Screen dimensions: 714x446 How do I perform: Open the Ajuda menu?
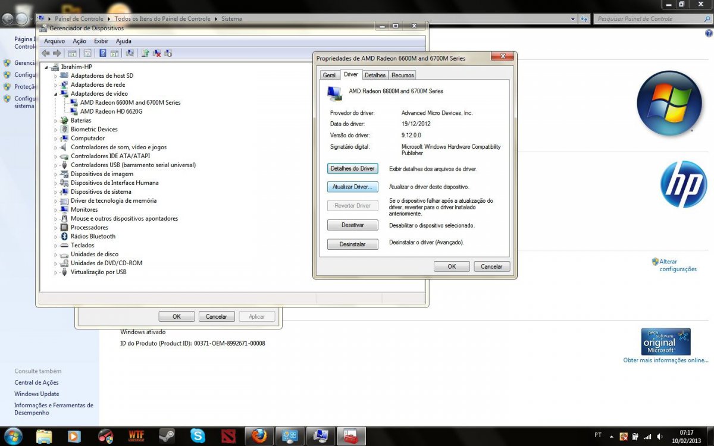124,41
